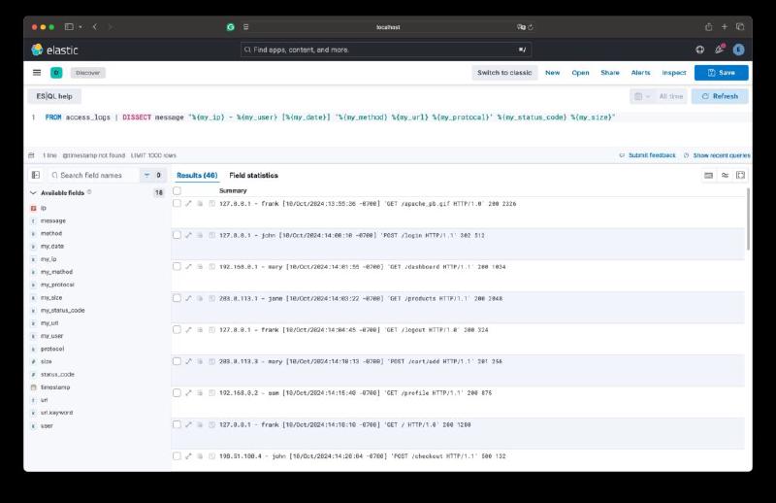Check the john /login row checkbox

tap(177, 235)
